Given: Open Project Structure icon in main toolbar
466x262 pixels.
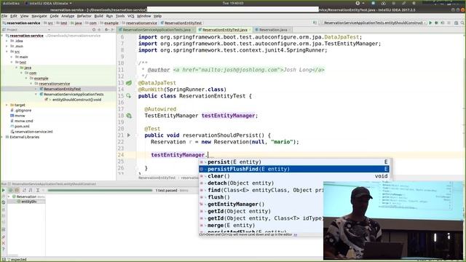Looking at the screenshot, I should click(x=456, y=23).
